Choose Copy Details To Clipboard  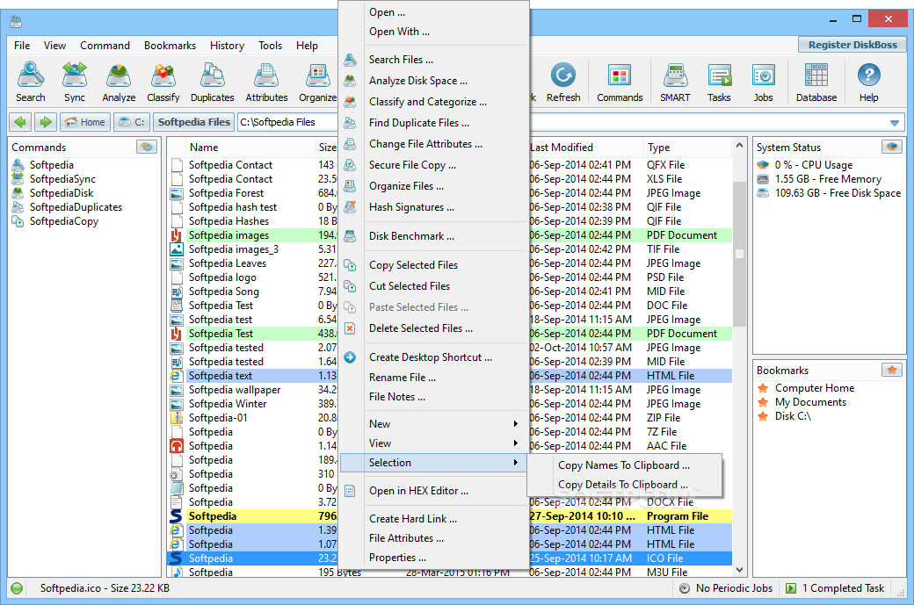click(x=624, y=485)
